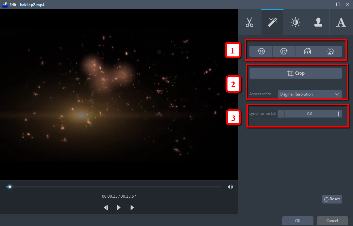Open the Aspect ratio dropdown
This screenshot has height=226, width=353.
coord(309,94)
